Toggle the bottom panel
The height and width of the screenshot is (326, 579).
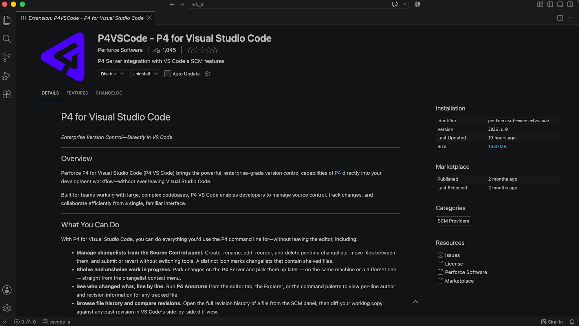pyautogui.click(x=560, y=4)
